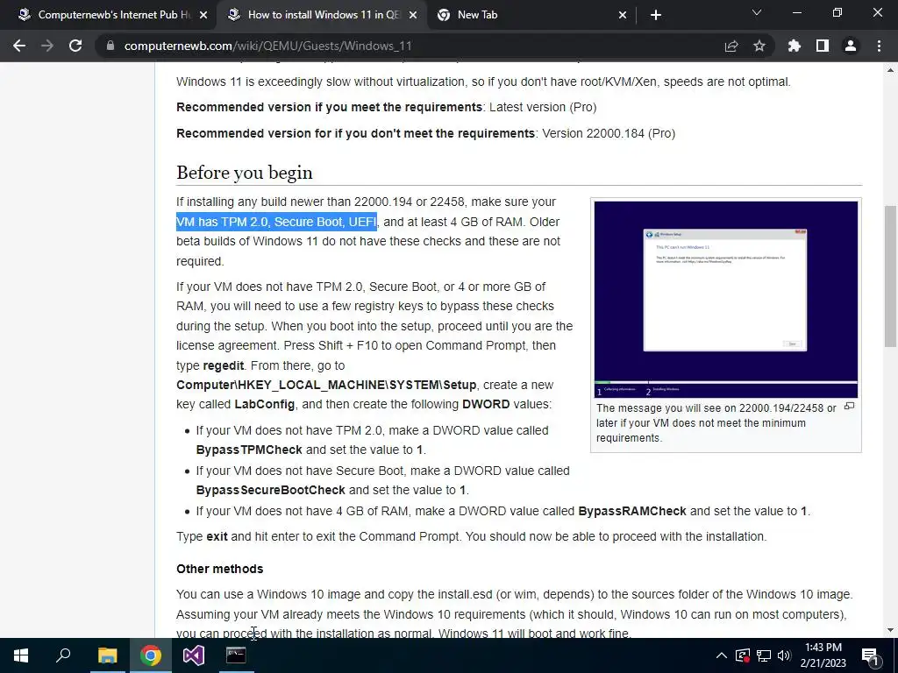
Task: Click the HKEY_LOCAL_MACHINE\SYSTEM\Setup path text
Action: [x=326, y=386]
